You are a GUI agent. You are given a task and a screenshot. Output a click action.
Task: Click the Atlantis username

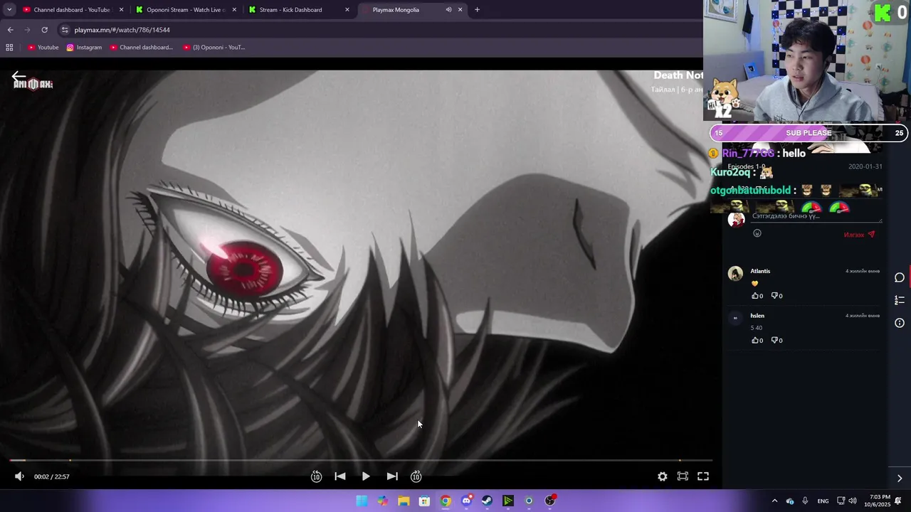[x=760, y=271]
